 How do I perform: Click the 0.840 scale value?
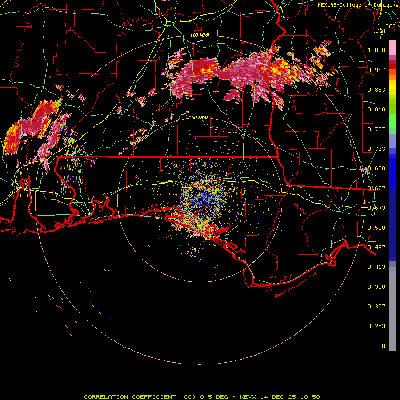(376, 109)
